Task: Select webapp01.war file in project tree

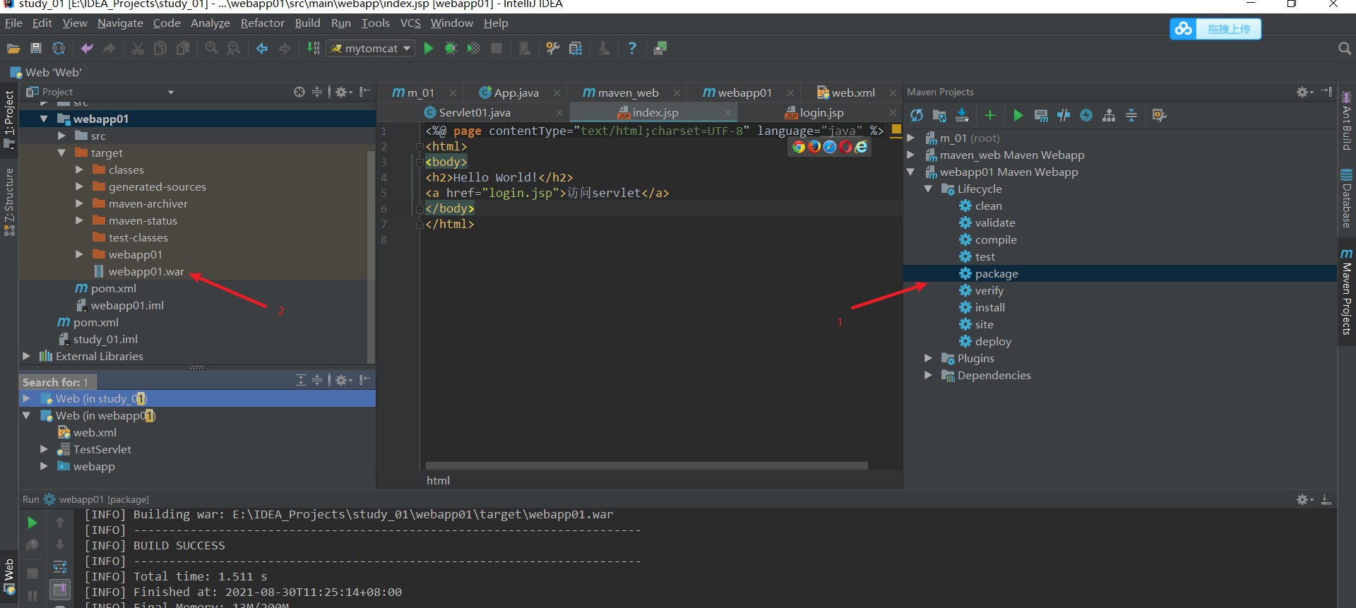Action: (x=145, y=272)
